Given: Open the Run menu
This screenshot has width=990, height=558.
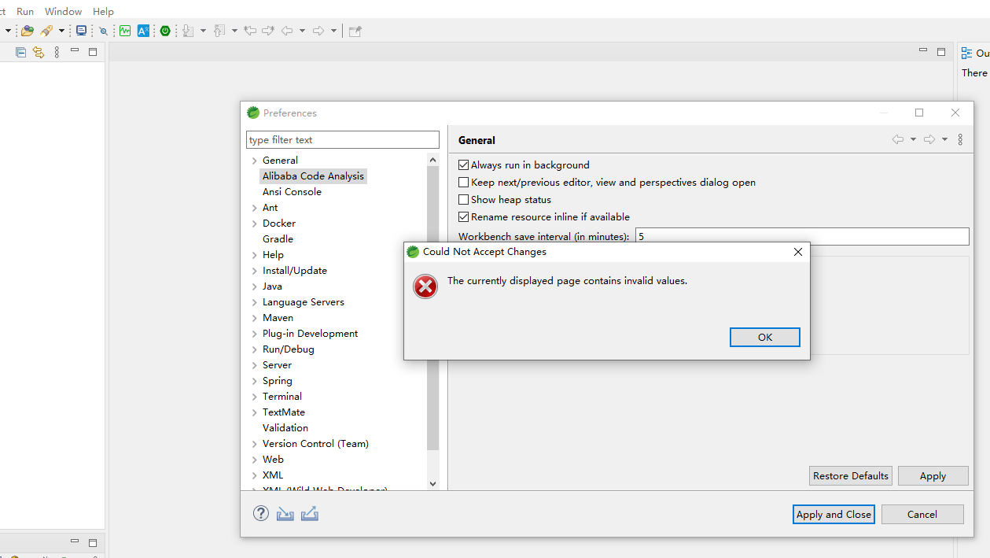Looking at the screenshot, I should 24,11.
